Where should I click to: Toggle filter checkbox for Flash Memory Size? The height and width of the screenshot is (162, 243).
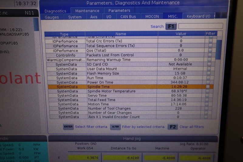point(209,73)
